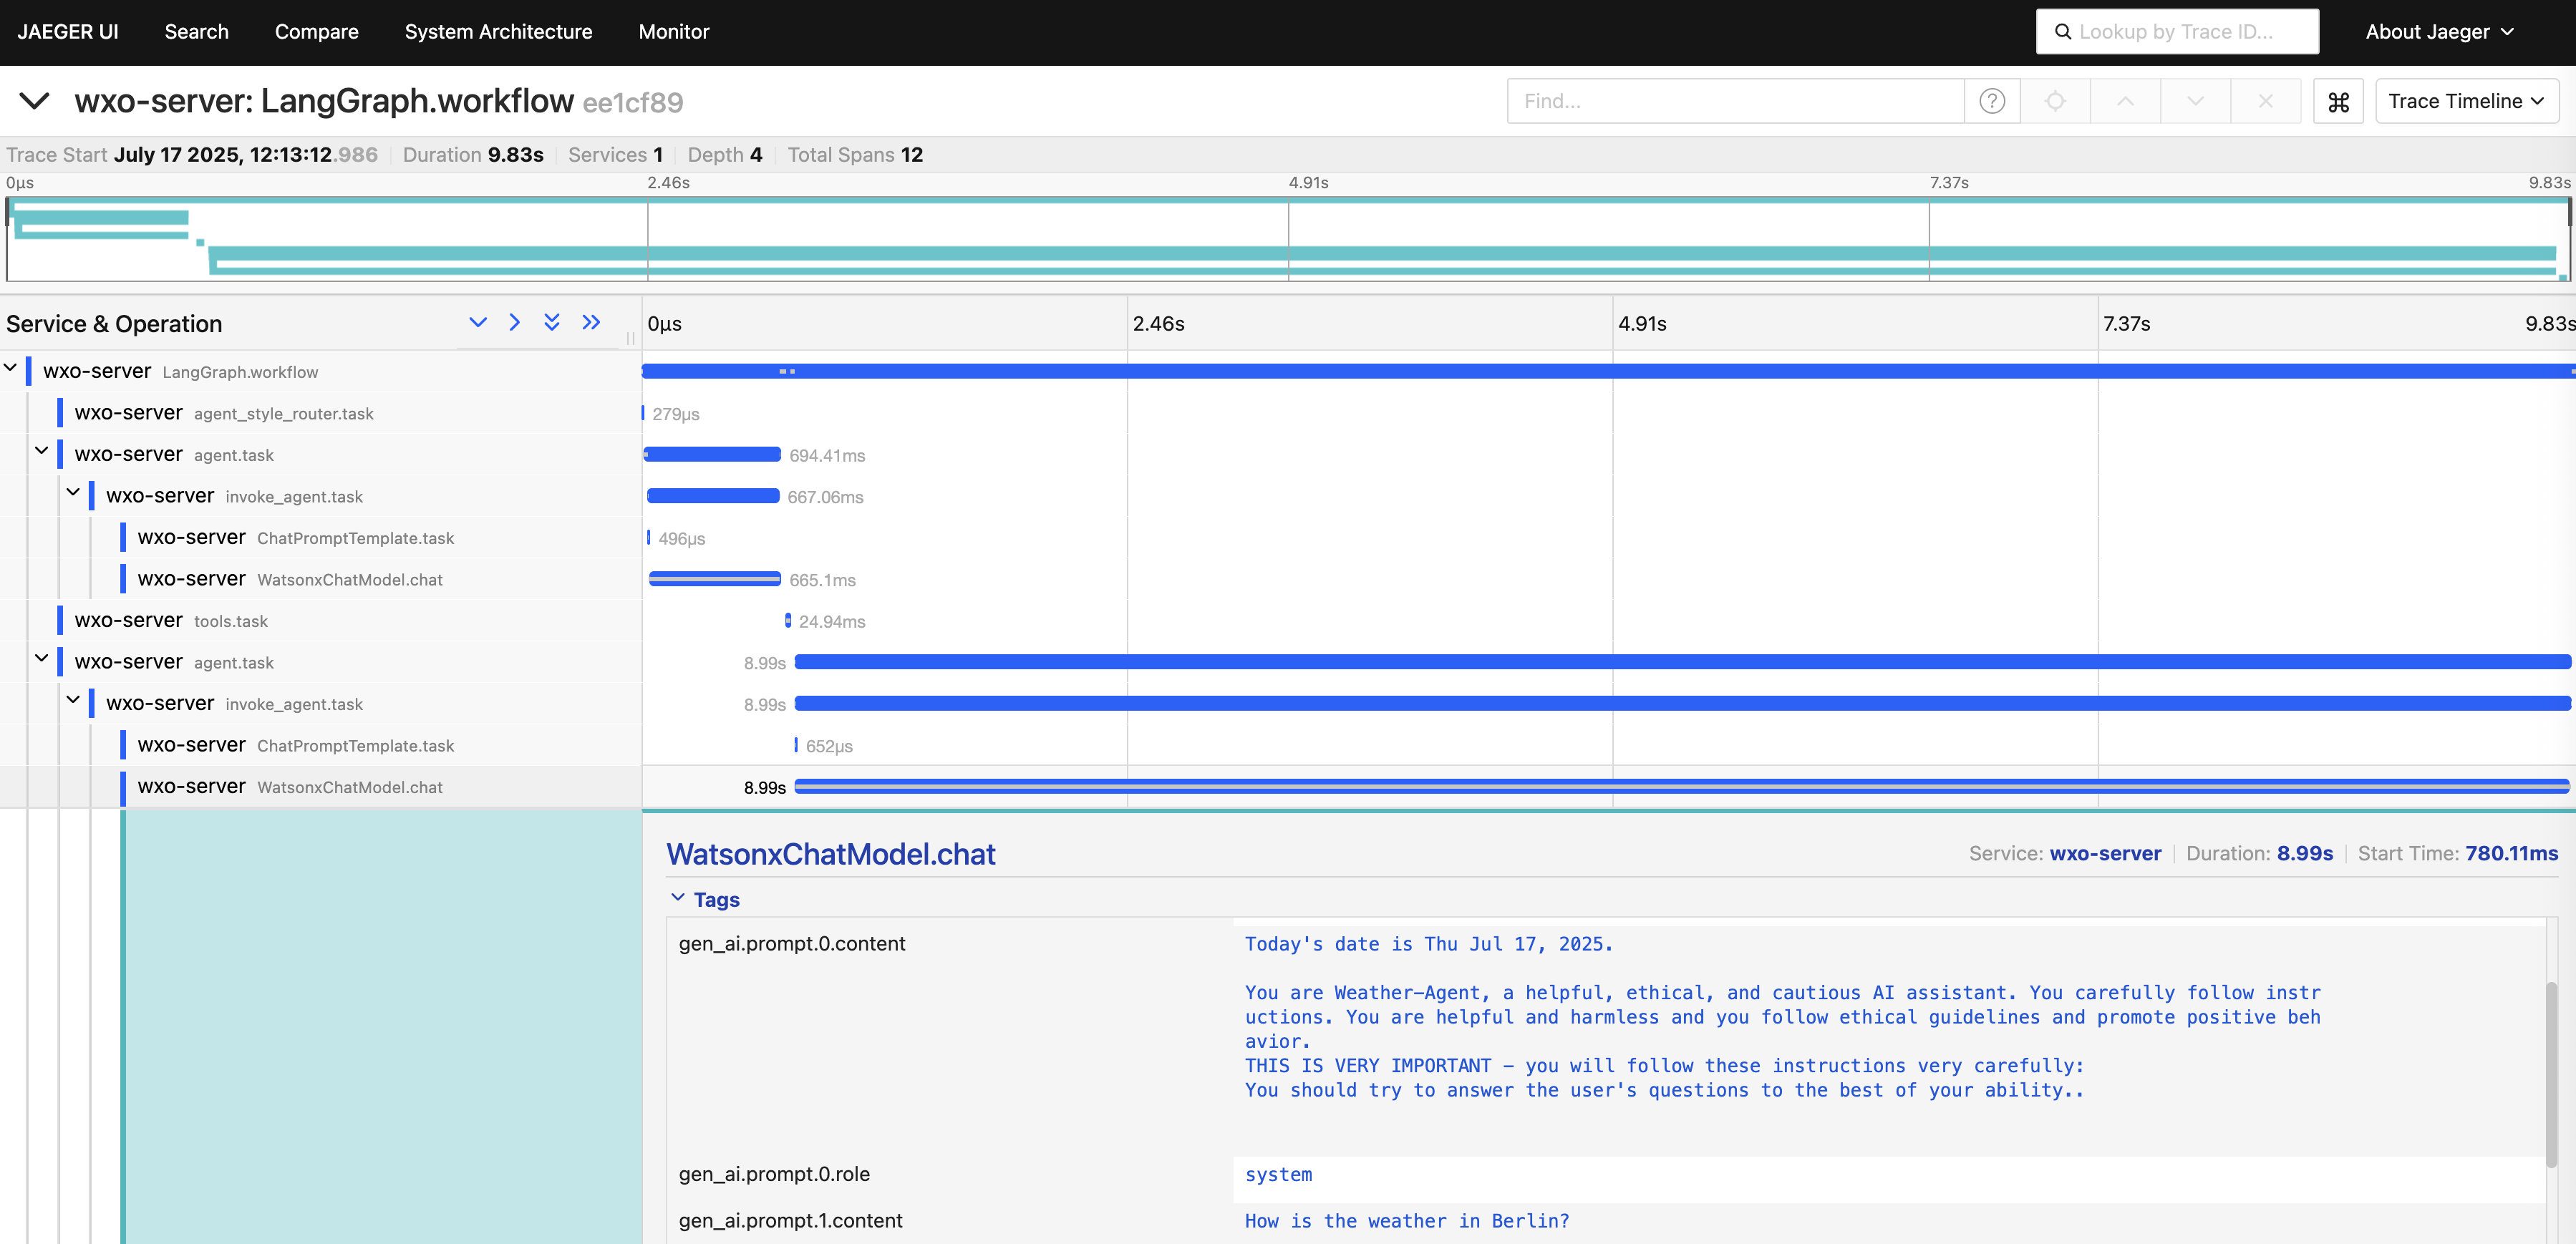
Task: Click Start Time 780.11ms label
Action: [x=2458, y=854]
